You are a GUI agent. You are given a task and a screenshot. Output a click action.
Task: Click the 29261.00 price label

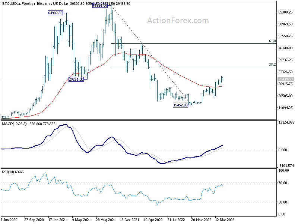pos(76,80)
